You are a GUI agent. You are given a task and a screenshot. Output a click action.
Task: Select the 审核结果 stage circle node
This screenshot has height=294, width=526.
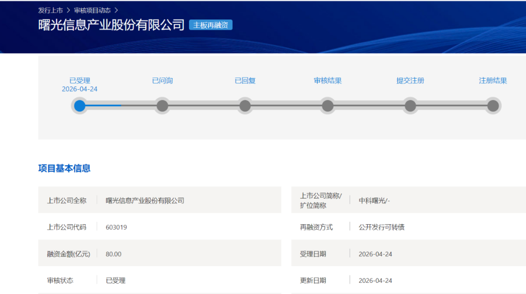[328, 106]
